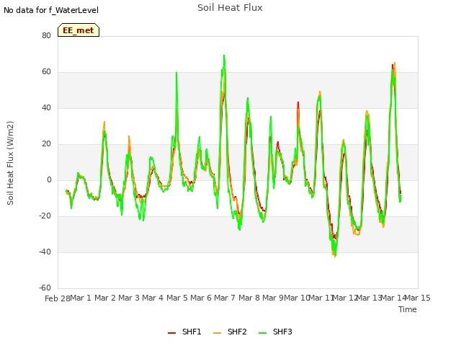Click the Feb 28 x-axis tick label
The image size is (461, 346).
[58, 298]
